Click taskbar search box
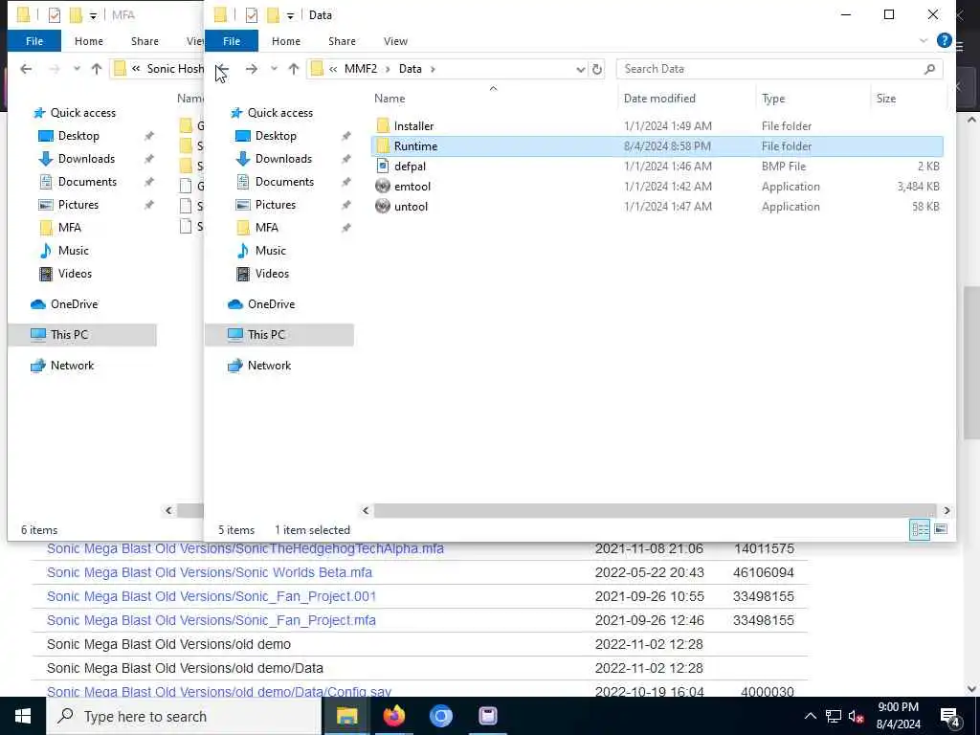 click(184, 716)
